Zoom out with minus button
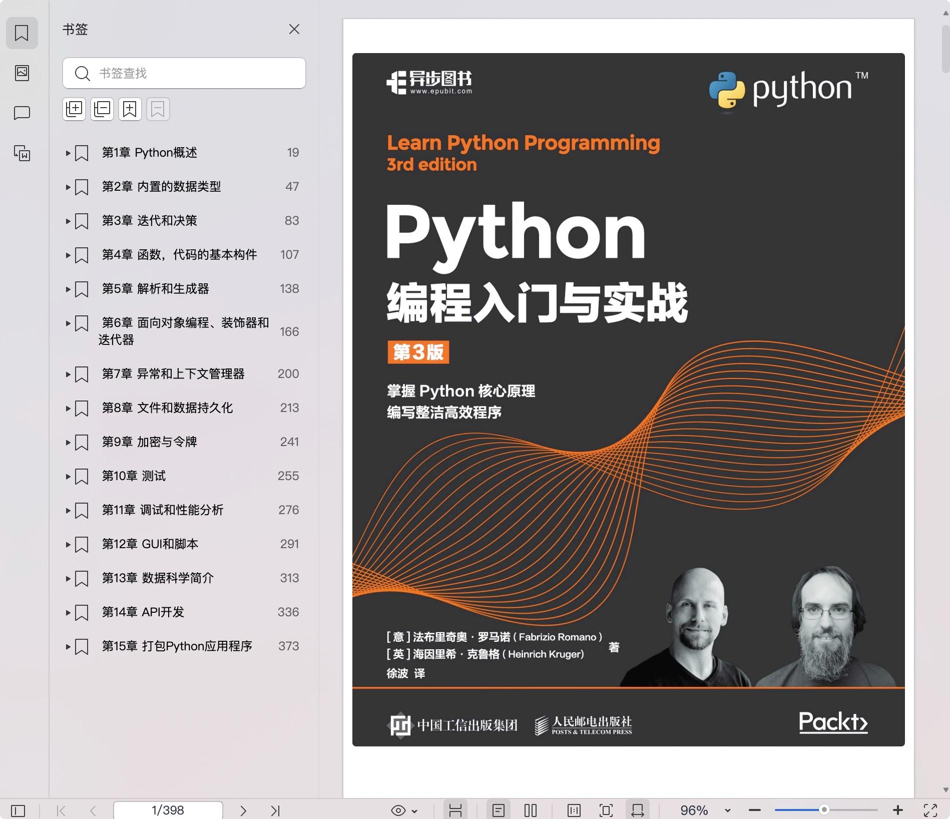 click(x=755, y=810)
